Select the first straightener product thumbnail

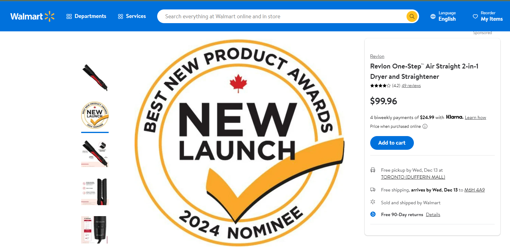tap(95, 78)
